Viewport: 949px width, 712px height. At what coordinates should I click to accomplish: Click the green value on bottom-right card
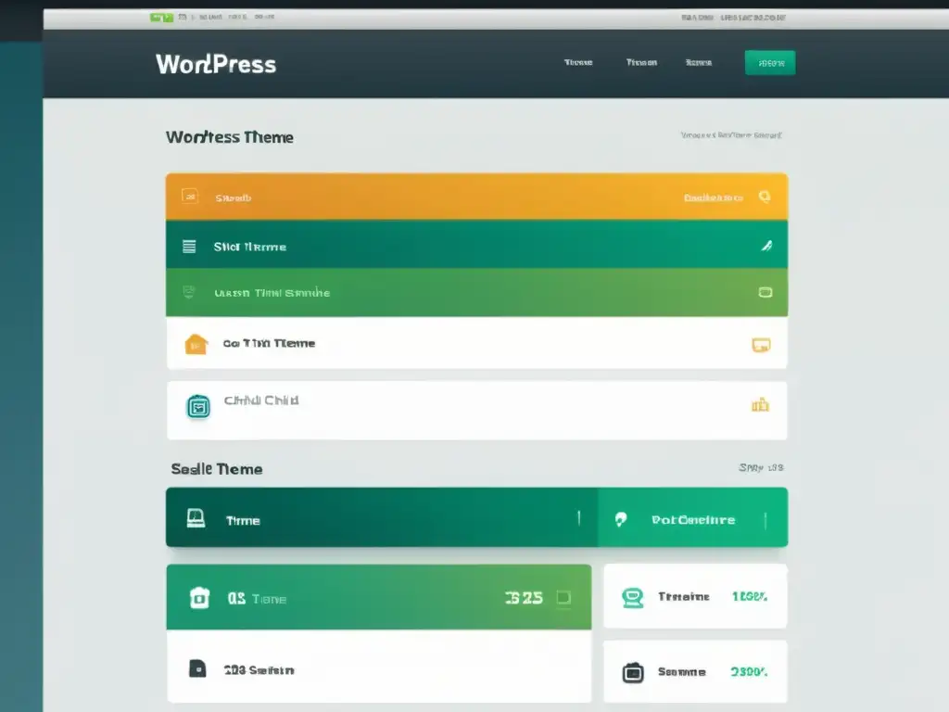pos(749,672)
